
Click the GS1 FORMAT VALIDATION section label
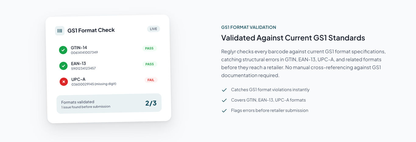coord(249,27)
